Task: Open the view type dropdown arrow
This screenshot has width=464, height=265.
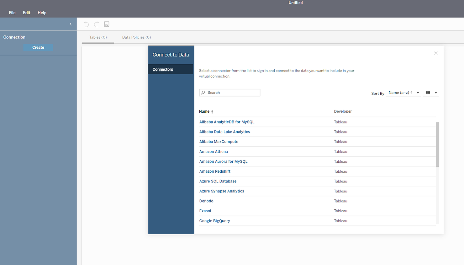Action: click(436, 93)
